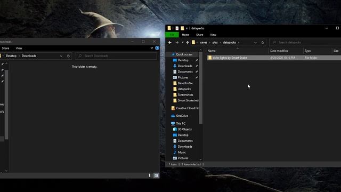
Task: Go back in datapacks window
Action: 170,43
